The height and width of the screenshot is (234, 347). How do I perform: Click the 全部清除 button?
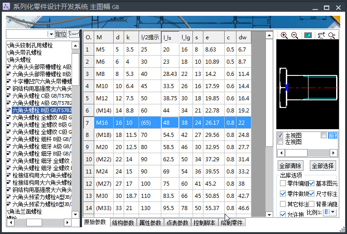click(x=290, y=166)
